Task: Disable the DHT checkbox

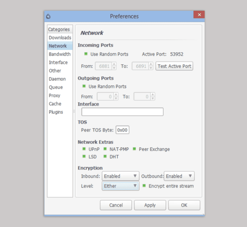Action: [x=105, y=156]
